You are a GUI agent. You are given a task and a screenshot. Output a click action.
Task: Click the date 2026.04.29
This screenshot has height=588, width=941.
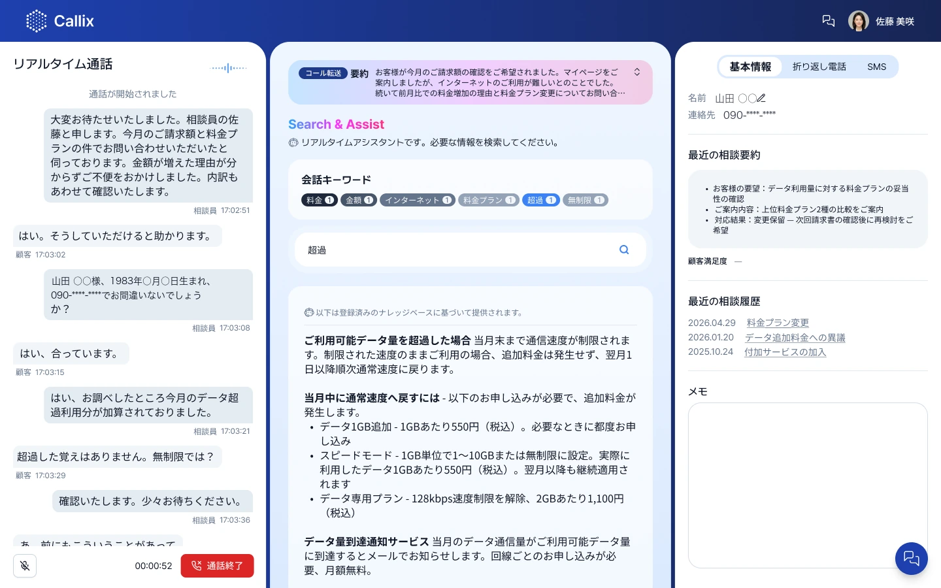tap(712, 323)
